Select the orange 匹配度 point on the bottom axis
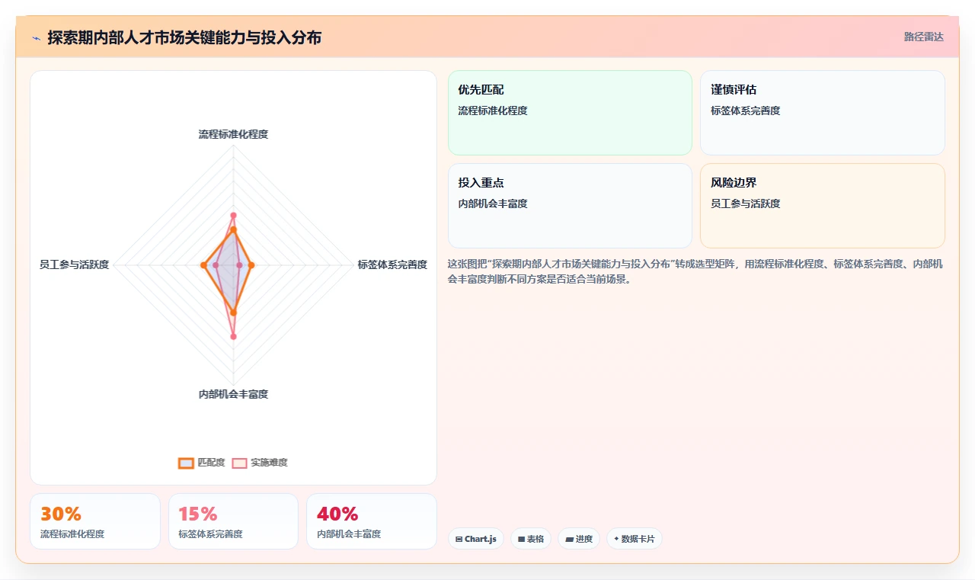975x580 pixels. coord(233,312)
